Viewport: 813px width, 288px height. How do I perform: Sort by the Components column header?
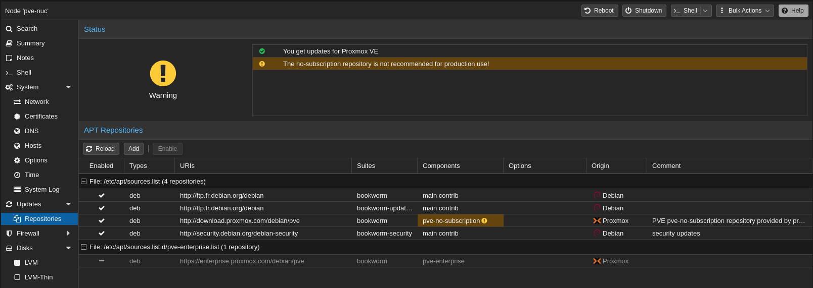460,166
